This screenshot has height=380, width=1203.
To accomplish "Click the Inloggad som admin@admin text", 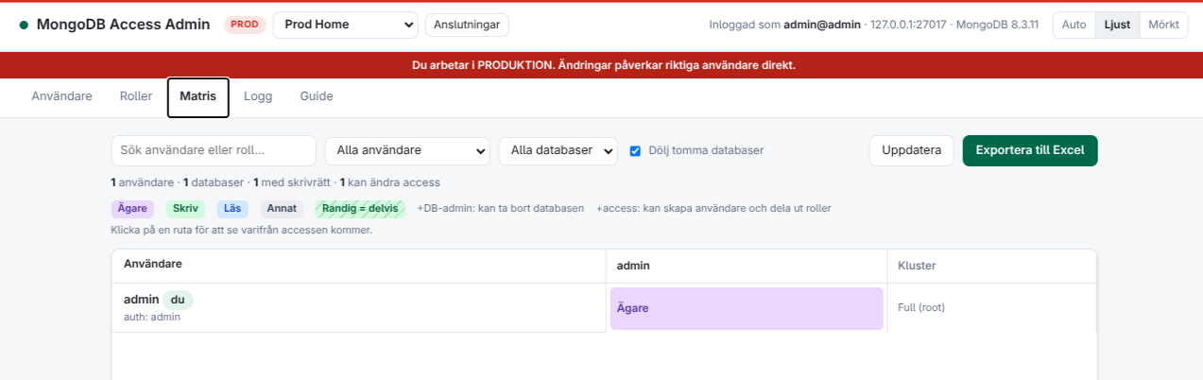I will click(784, 25).
